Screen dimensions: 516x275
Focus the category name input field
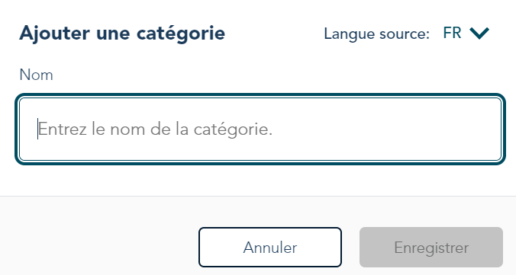pyautogui.click(x=260, y=130)
